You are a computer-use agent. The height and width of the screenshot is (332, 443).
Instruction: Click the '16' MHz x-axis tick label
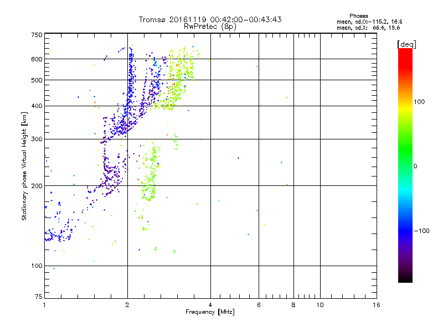point(377,305)
